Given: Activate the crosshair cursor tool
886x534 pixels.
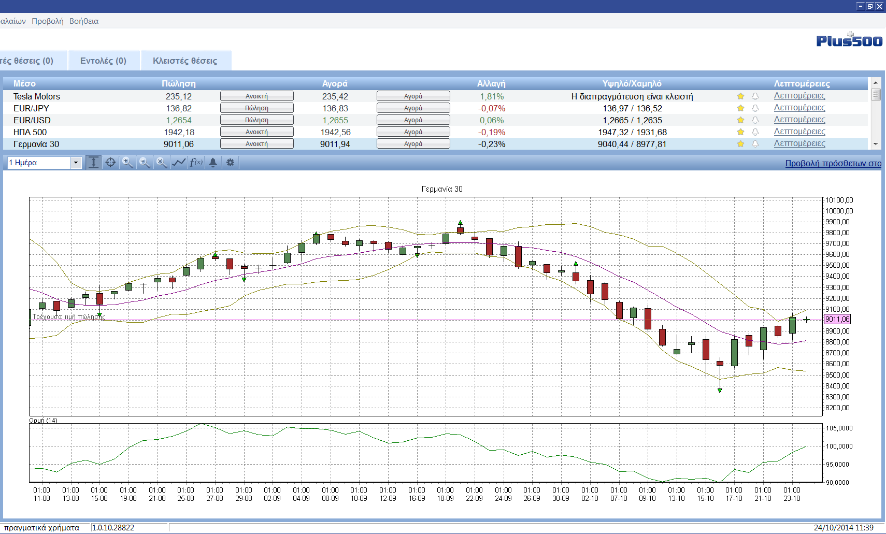Looking at the screenshot, I should tap(110, 163).
